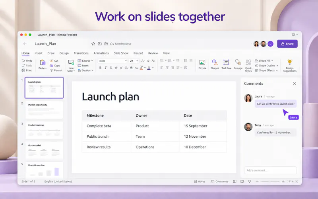
Task: Open the Layout dropdown
Action: 85,60
